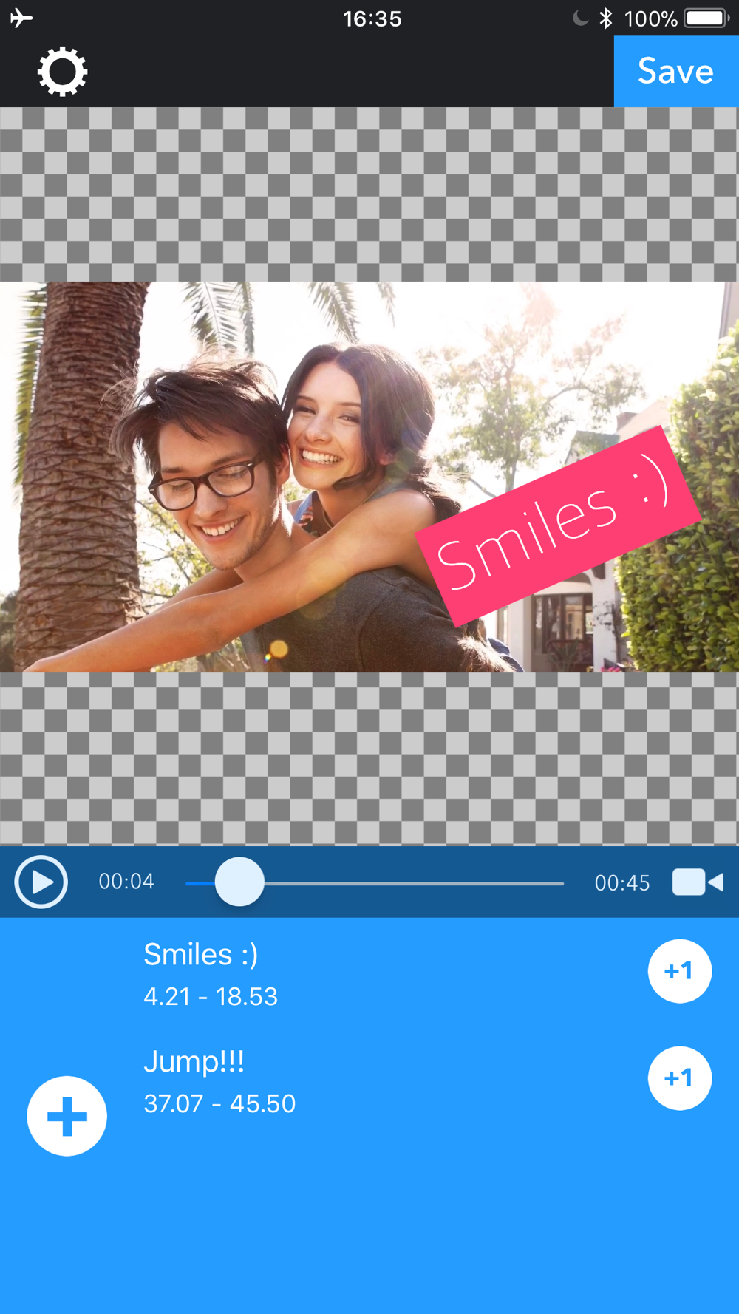Tap the Do Not Disturb moon icon

click(x=581, y=18)
